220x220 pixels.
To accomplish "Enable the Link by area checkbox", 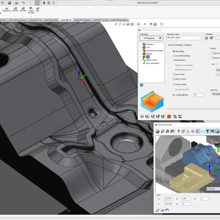I will pos(174,74).
